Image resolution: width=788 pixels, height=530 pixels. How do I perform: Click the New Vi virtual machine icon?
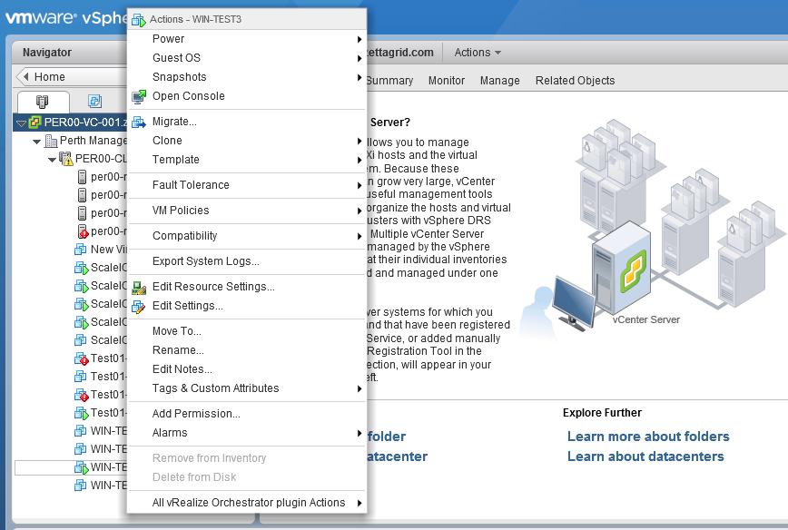81,250
